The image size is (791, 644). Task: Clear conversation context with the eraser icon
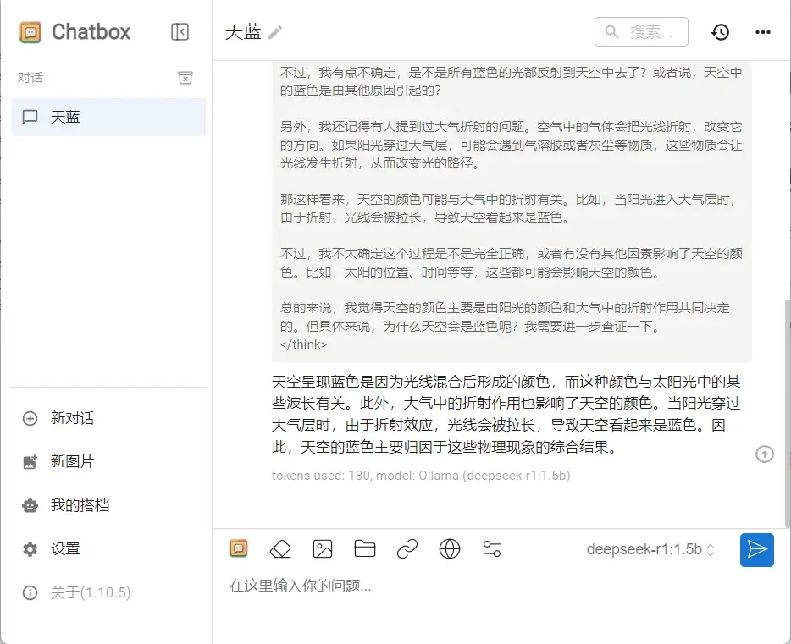[x=279, y=549]
